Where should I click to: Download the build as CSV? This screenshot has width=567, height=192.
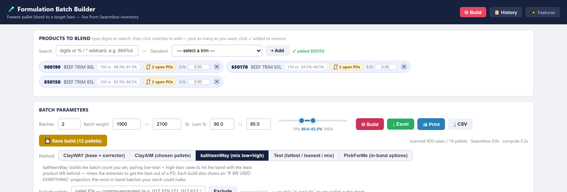[460, 124]
